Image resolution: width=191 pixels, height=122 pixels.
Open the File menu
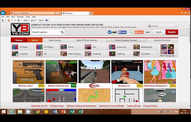(3, 17)
